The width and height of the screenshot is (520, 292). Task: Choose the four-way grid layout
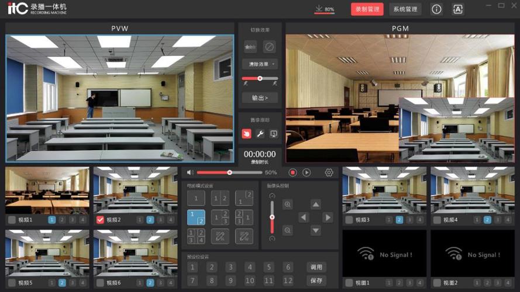pos(196,237)
